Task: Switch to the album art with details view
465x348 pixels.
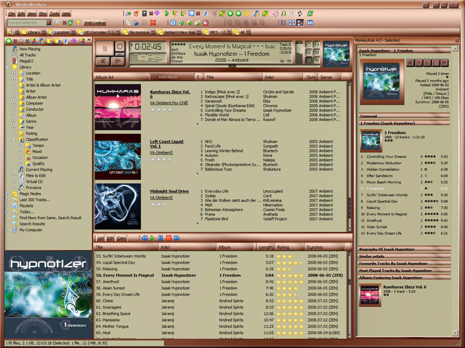Action: (300, 23)
